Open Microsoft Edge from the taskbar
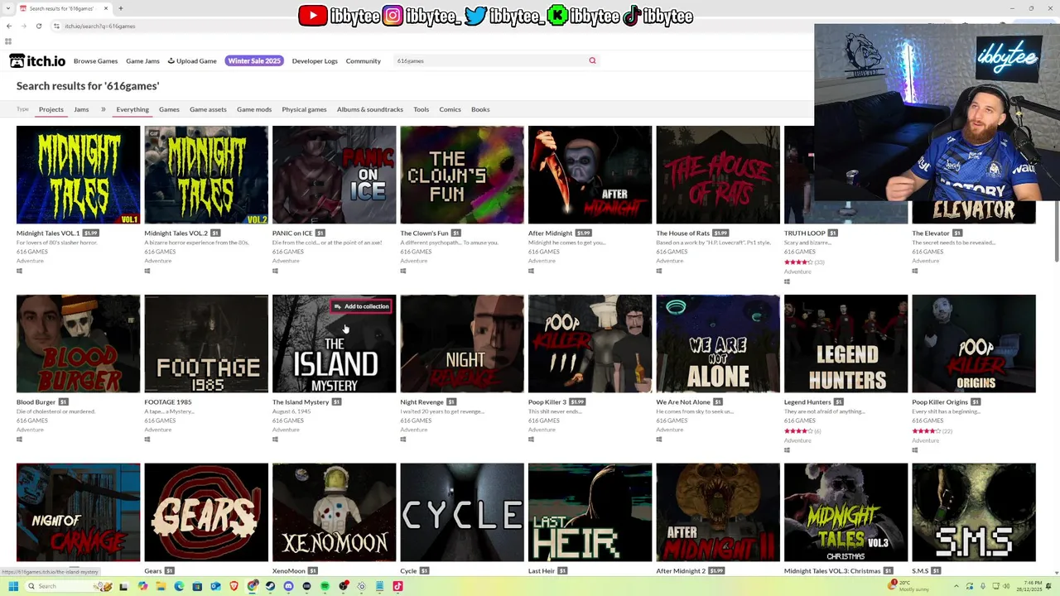This screenshot has height=596, width=1060. pos(179,586)
